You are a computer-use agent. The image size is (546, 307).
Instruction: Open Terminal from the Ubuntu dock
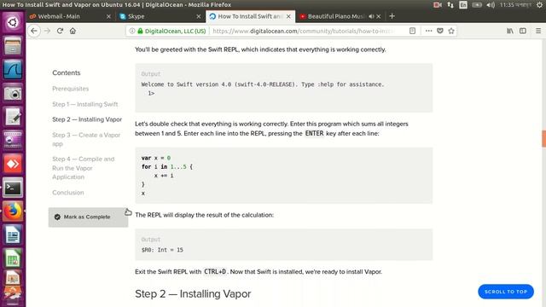[x=13, y=188]
